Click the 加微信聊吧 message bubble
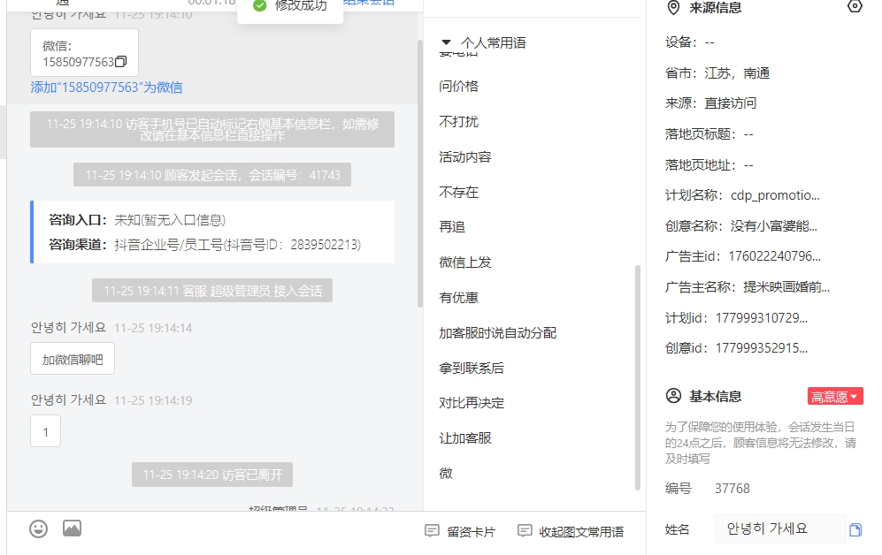This screenshot has width=882, height=555. click(x=73, y=359)
